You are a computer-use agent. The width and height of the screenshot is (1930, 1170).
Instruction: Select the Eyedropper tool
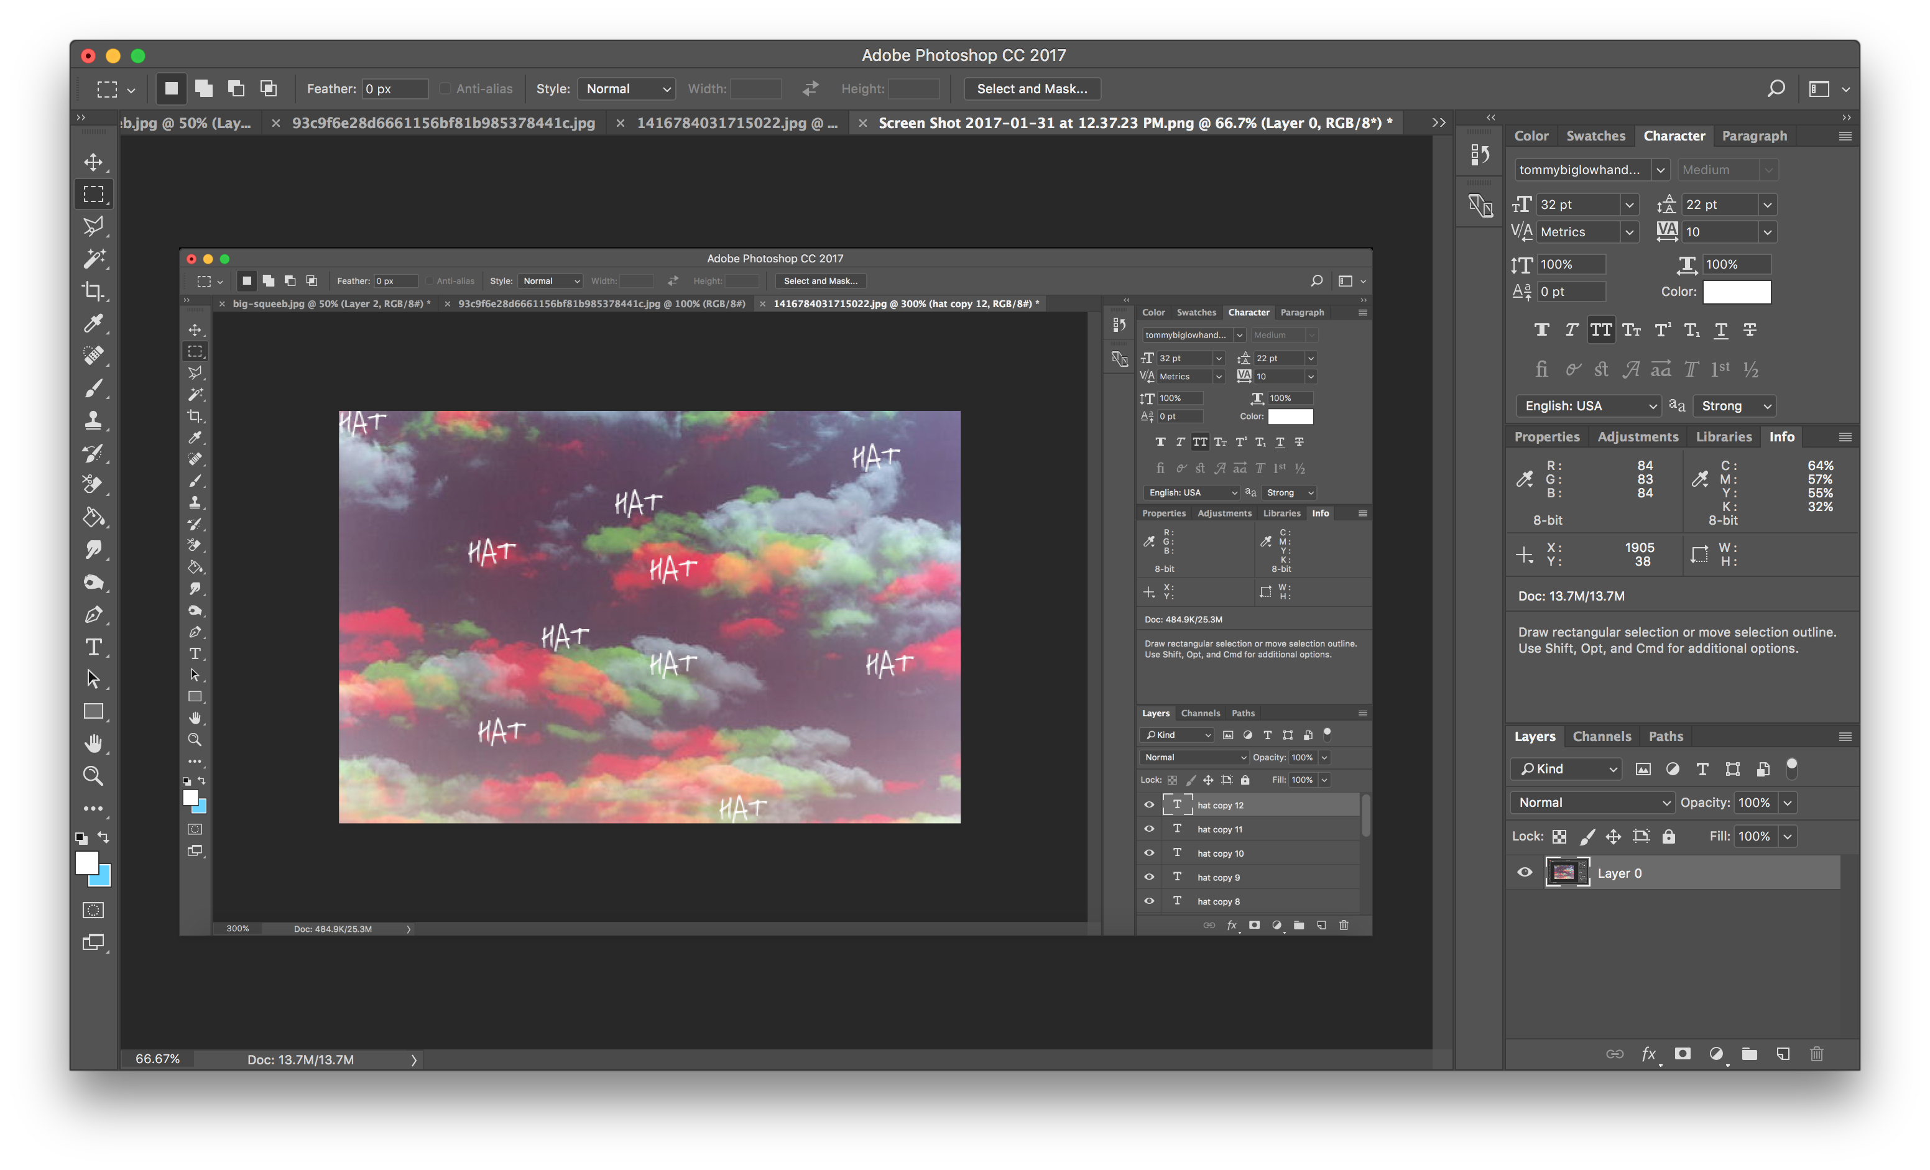point(93,323)
